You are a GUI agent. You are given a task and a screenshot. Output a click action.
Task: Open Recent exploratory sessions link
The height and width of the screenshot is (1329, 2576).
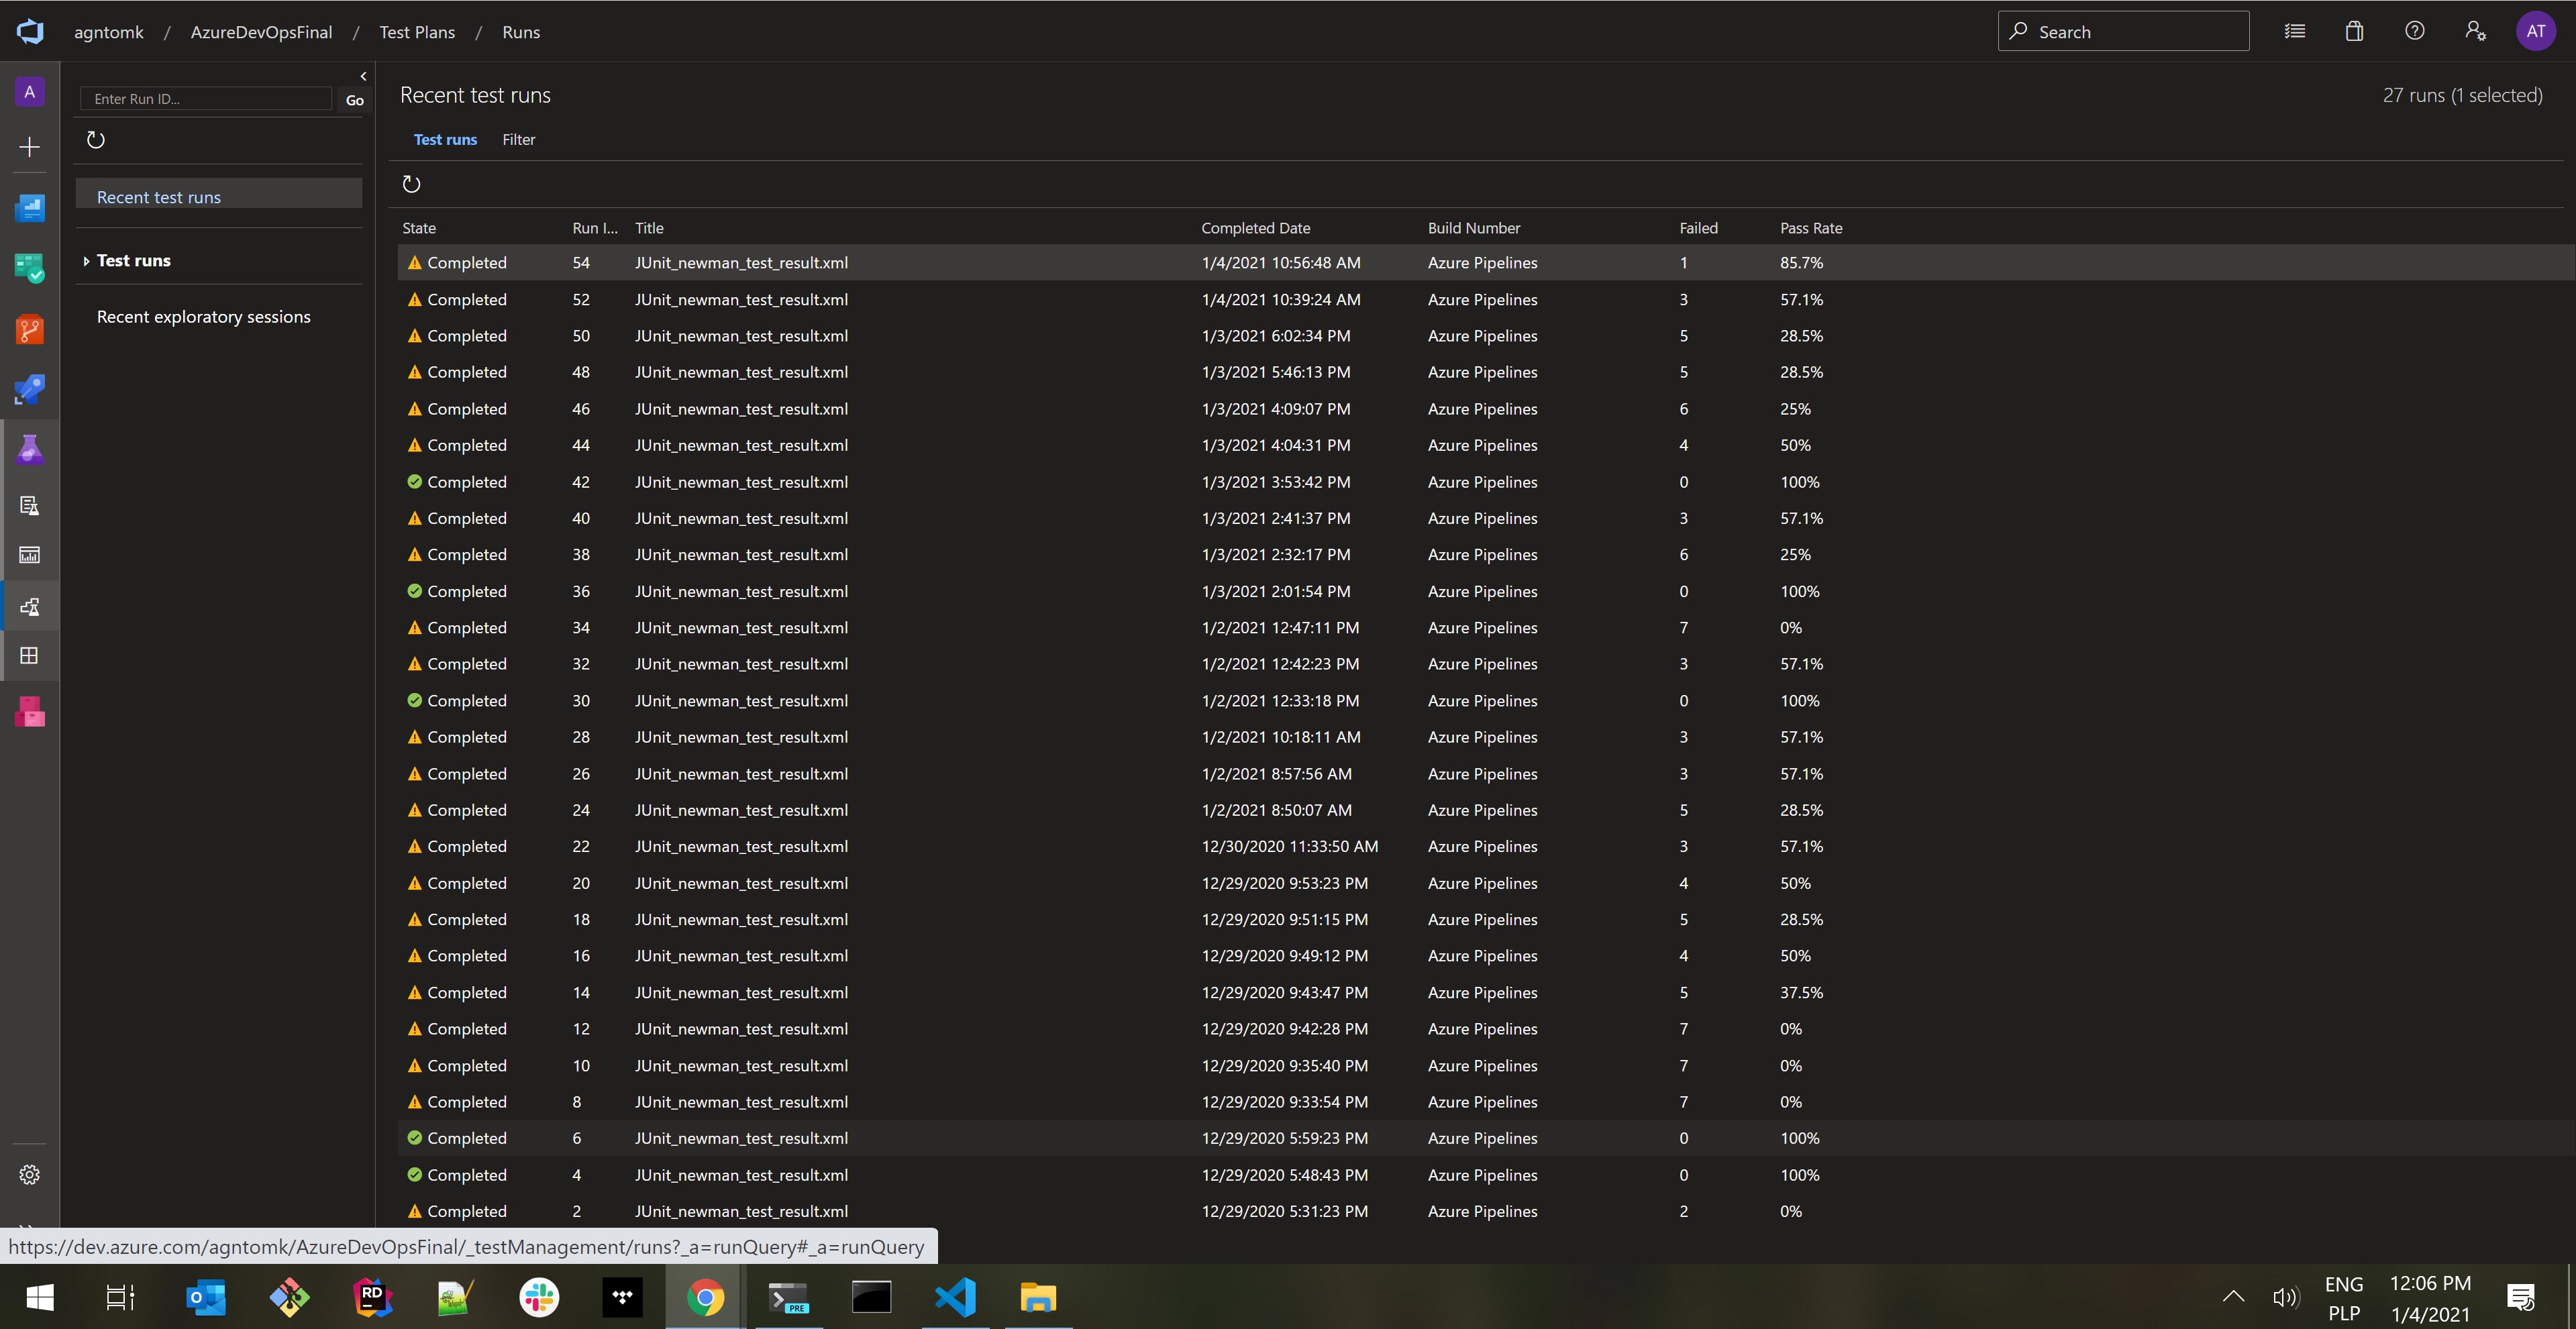click(x=203, y=317)
